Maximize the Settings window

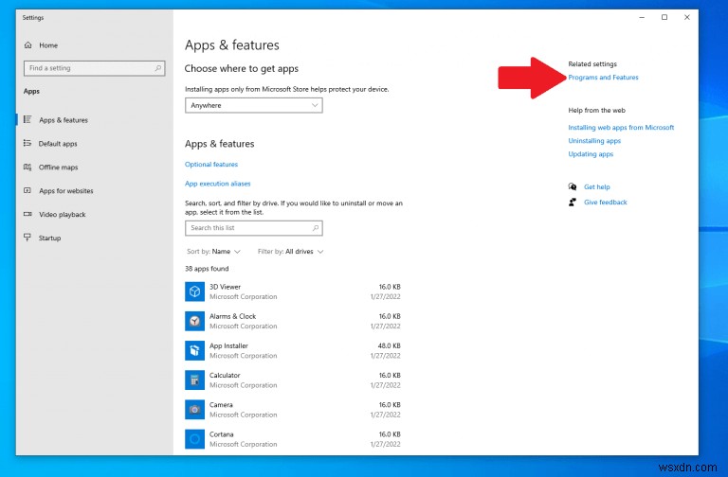coord(664,17)
